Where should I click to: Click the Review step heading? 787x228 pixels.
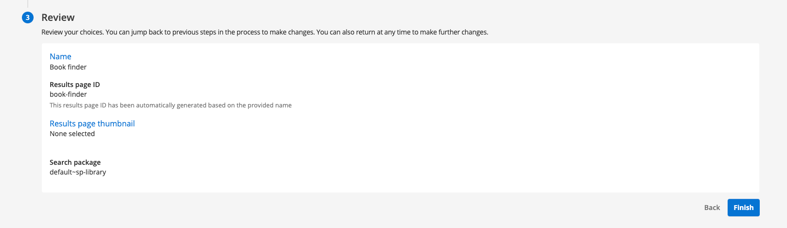pos(58,18)
